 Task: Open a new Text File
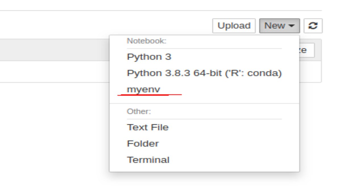coord(148,127)
